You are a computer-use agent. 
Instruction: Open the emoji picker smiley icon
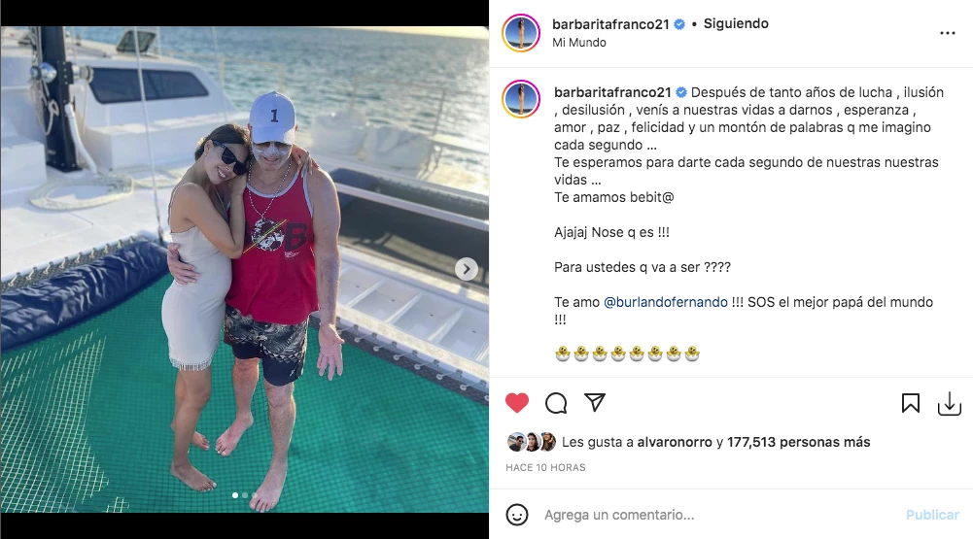[517, 514]
